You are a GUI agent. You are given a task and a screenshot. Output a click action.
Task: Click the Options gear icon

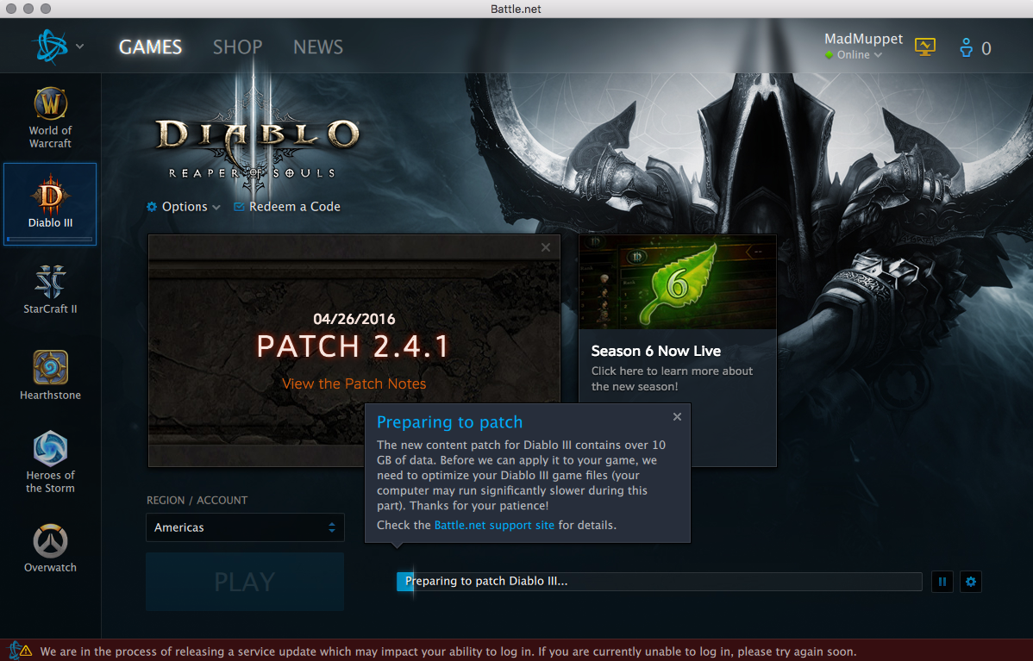tap(152, 207)
